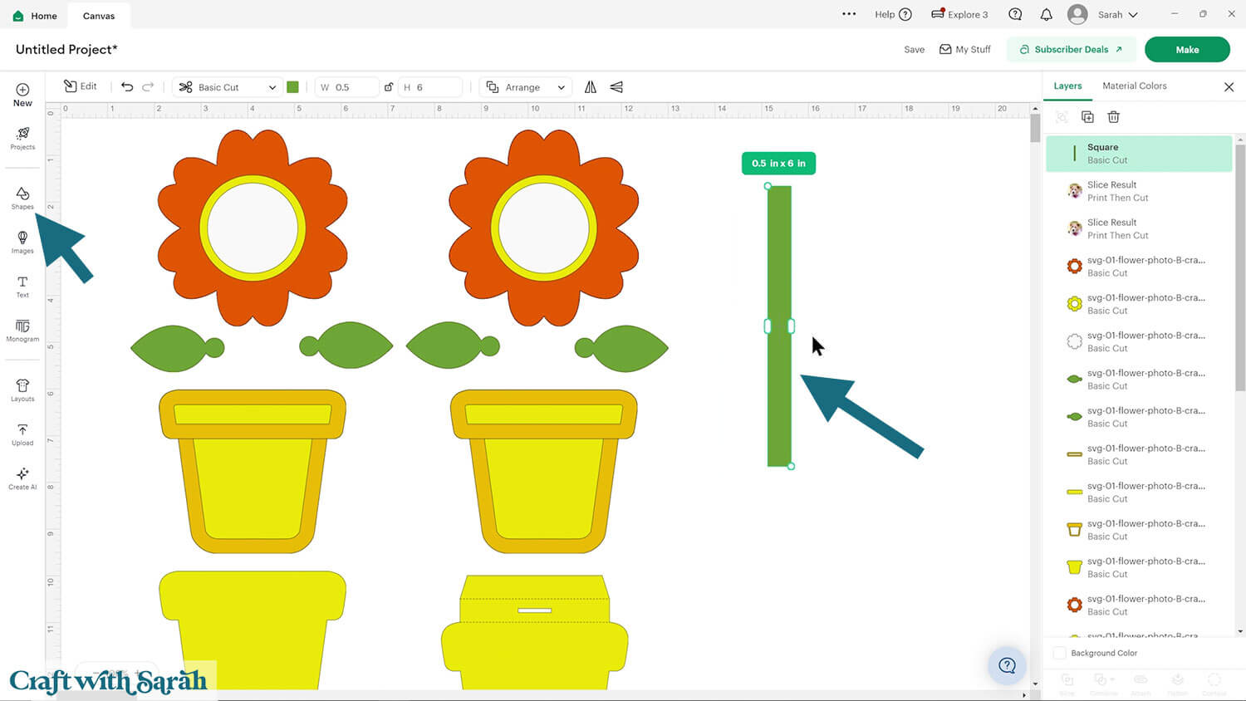This screenshot has height=701, width=1246.
Task: Open Create AI tool
Action: [x=22, y=478]
